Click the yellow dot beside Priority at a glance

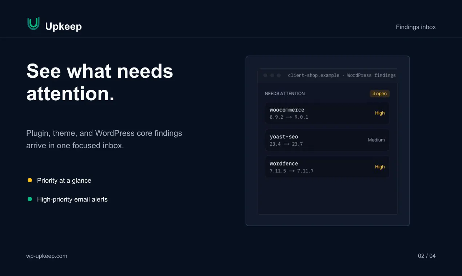30,180
